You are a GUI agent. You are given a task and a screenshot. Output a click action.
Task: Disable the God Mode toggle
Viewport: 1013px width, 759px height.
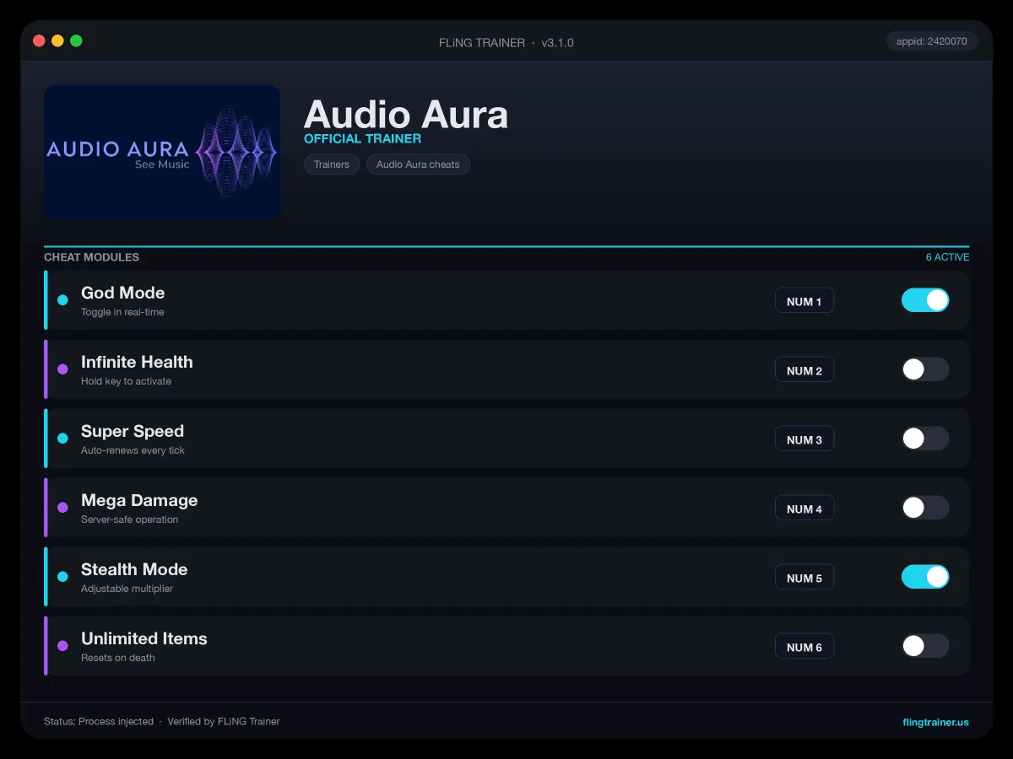tap(925, 300)
